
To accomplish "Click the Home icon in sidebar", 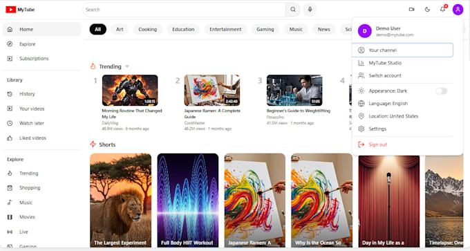I will click(10, 30).
